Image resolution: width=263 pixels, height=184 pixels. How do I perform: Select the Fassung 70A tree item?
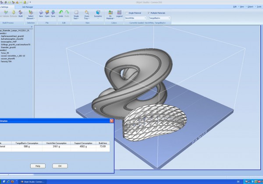coord(6,61)
